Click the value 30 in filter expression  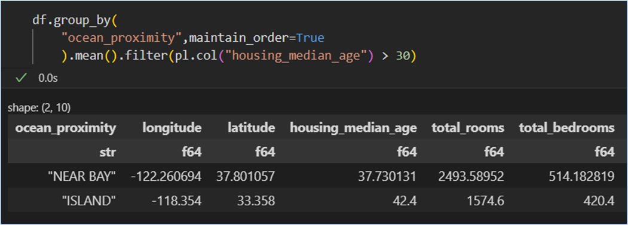403,57
